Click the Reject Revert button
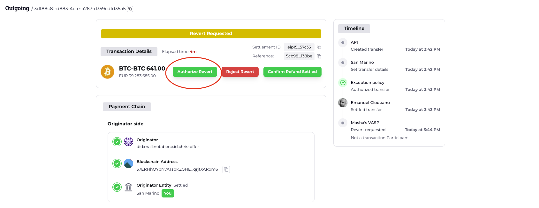 [x=240, y=72]
